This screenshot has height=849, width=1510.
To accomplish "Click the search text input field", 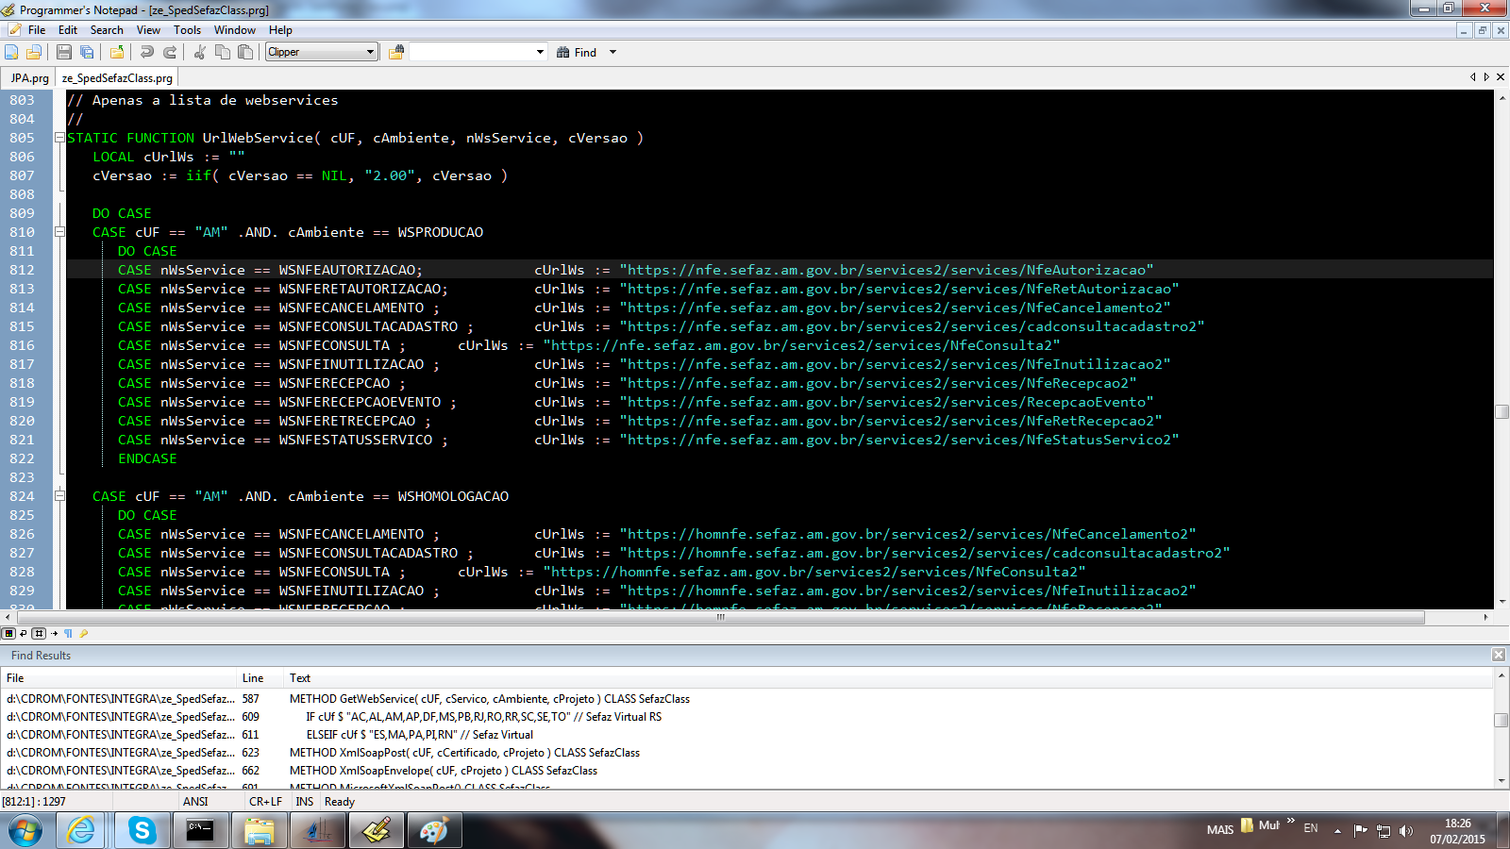I will [471, 52].
